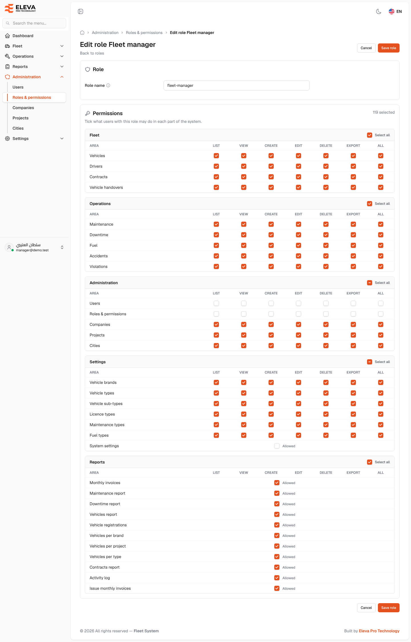Viewport: 411px width, 642px height.
Task: Click the key icon beside Permissions heading
Action: pos(88,113)
